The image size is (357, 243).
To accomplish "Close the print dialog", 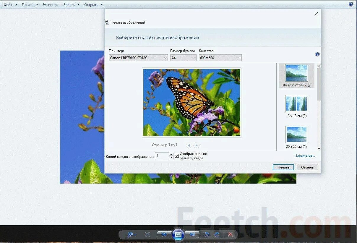I will pos(317,13).
